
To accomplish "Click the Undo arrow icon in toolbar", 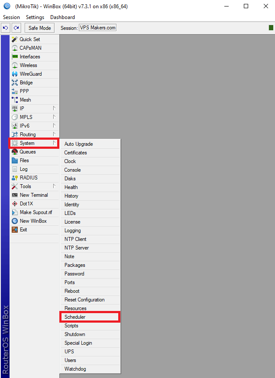I will point(6,28).
